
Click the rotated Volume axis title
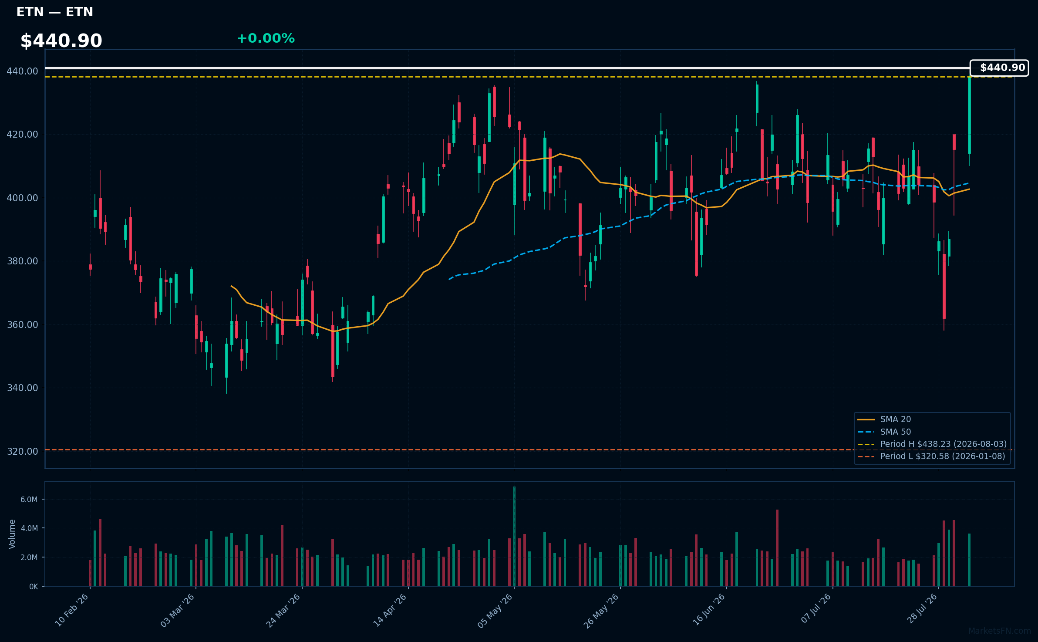pyautogui.click(x=12, y=534)
